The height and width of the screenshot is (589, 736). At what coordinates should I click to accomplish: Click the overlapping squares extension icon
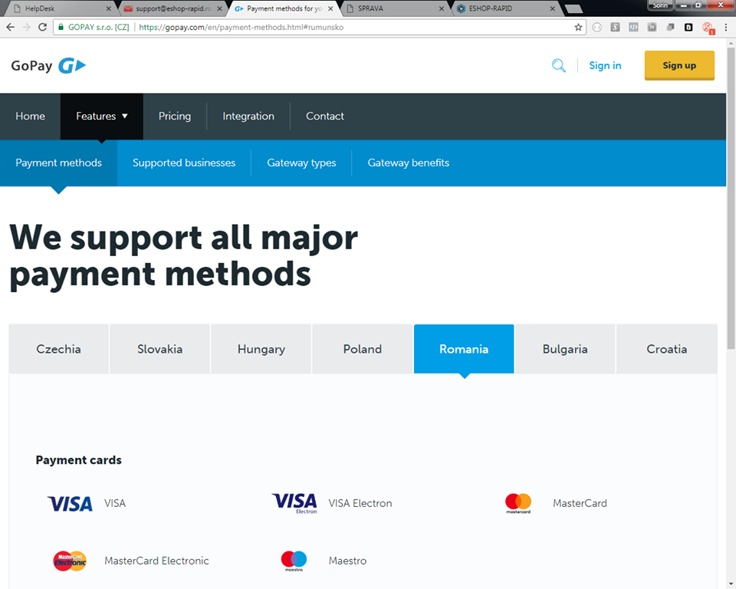pos(670,28)
